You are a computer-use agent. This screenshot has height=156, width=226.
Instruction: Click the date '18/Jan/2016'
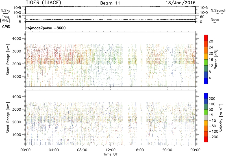coord(181,3)
